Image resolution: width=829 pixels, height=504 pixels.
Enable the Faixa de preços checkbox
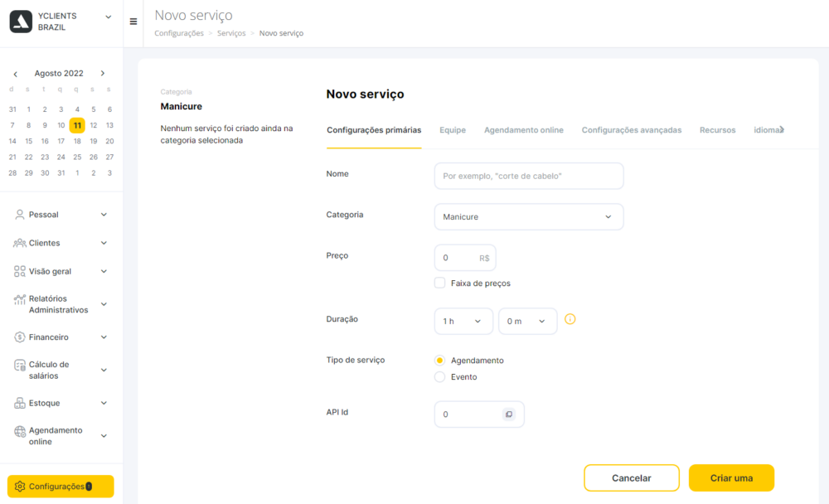[x=440, y=283]
